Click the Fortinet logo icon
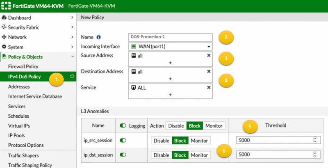328x168 pixels. coord(6,6)
